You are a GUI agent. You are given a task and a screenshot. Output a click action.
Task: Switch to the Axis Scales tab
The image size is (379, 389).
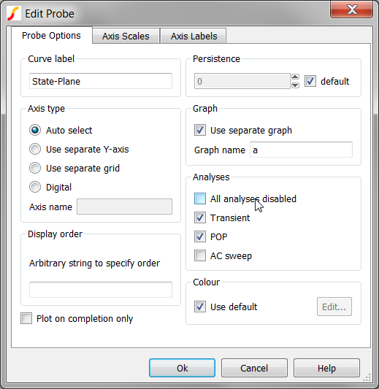[x=126, y=36]
